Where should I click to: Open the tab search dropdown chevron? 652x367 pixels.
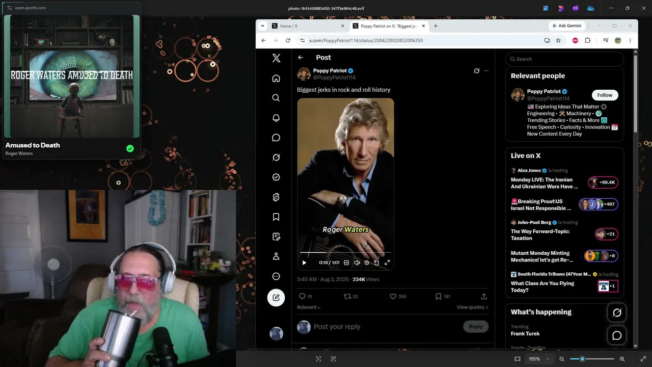pyautogui.click(x=262, y=26)
